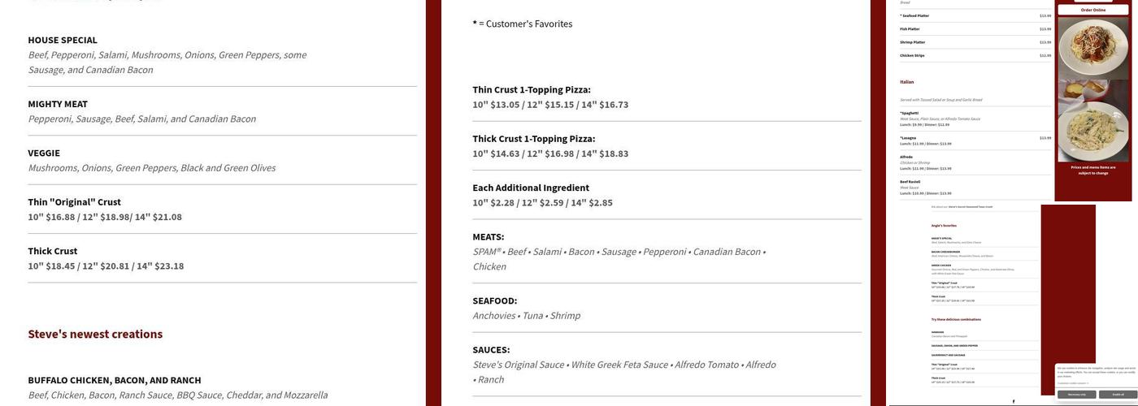Click the MEATS toppings heading
This screenshot has height=406, width=1138.
(489, 237)
